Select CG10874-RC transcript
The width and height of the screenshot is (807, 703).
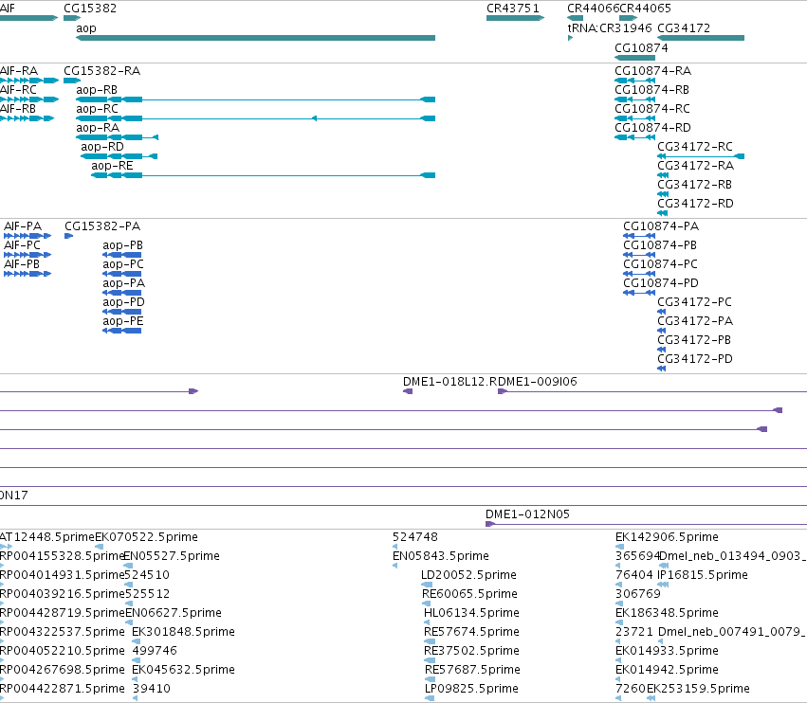tap(635, 118)
